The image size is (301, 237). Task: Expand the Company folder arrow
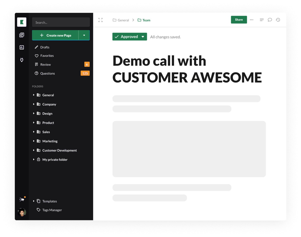tap(34, 104)
